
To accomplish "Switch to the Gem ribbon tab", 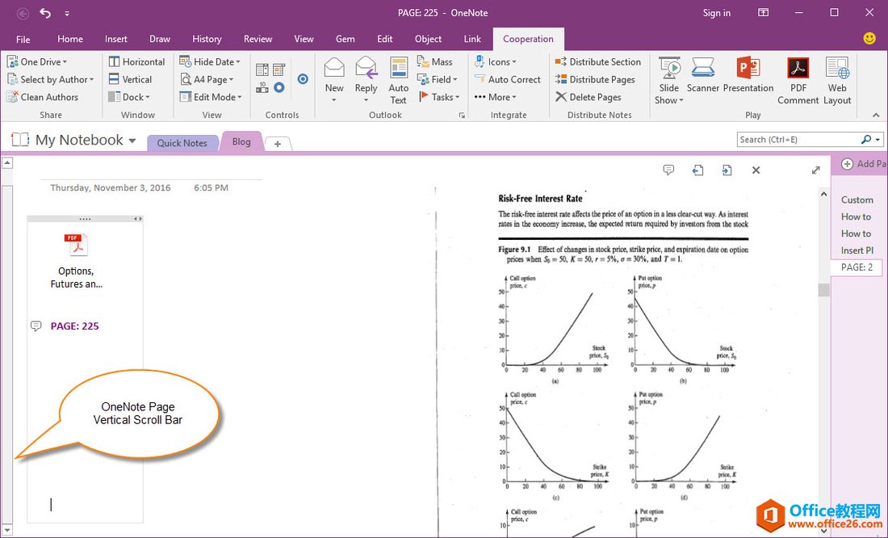I will pyautogui.click(x=345, y=39).
